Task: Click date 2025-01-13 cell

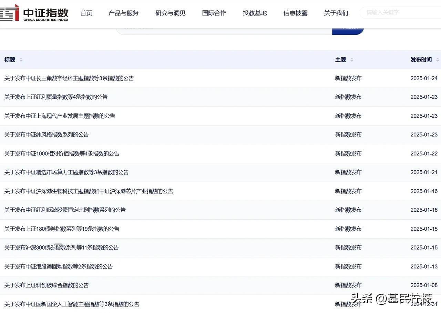Action: (x=424, y=266)
